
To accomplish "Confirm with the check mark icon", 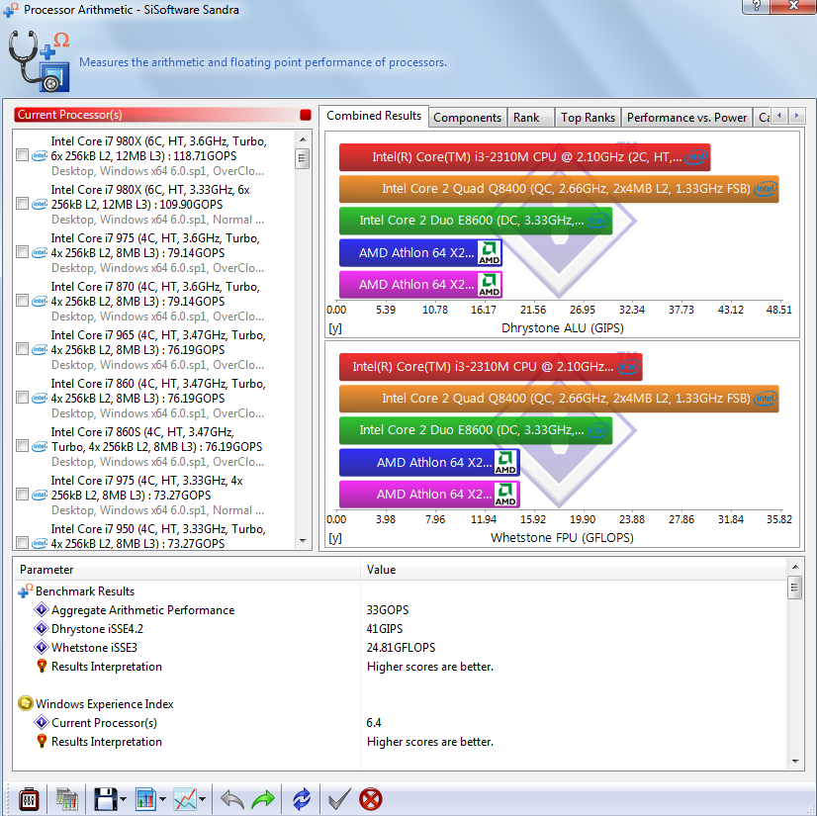I will pyautogui.click(x=339, y=799).
